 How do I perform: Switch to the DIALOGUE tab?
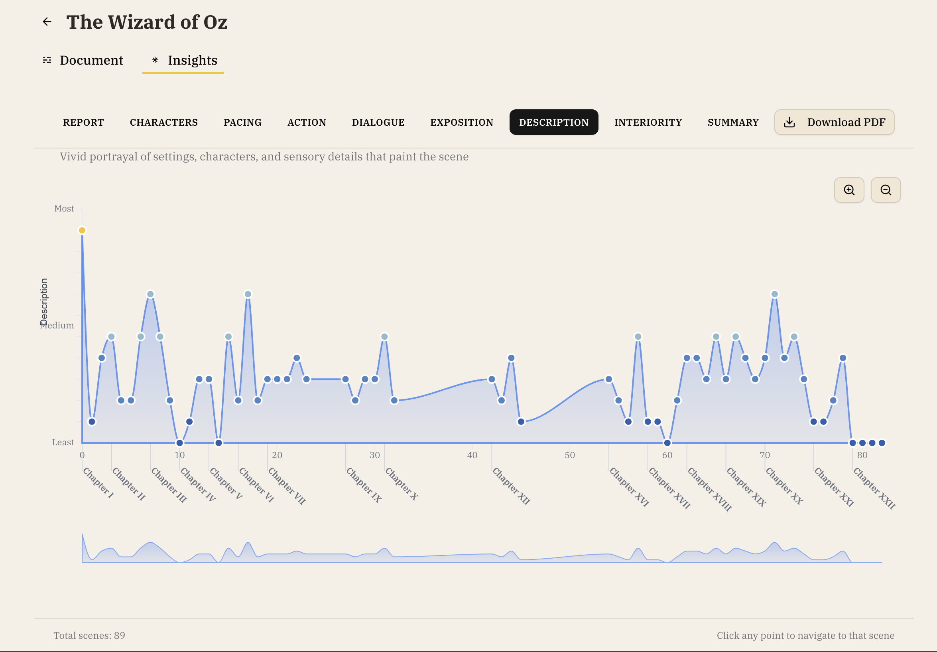click(x=378, y=122)
